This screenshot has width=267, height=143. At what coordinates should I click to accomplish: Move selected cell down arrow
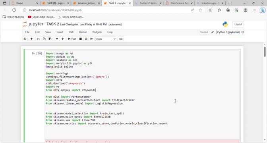[x=63, y=39]
